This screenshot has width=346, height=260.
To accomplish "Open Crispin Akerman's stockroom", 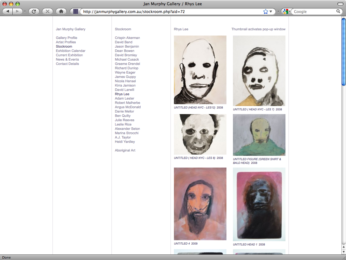I will pos(127,38).
